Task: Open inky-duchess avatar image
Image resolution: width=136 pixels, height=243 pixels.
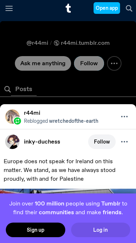Action: coord(12,142)
